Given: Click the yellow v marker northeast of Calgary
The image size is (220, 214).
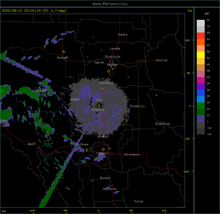Looking at the screenshot, I should click(x=109, y=148).
